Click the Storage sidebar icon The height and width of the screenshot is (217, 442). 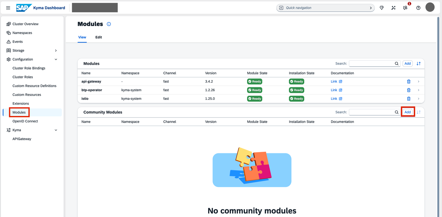pyautogui.click(x=9, y=51)
